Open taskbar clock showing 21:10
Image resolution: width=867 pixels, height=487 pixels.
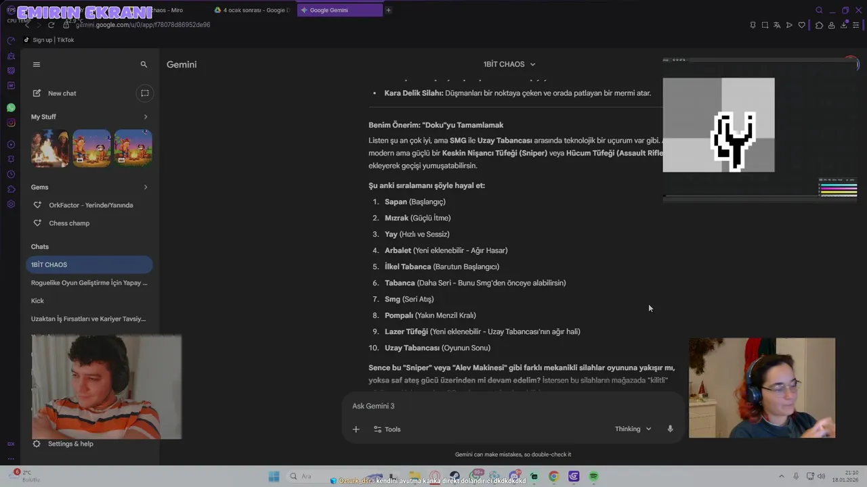point(845,476)
